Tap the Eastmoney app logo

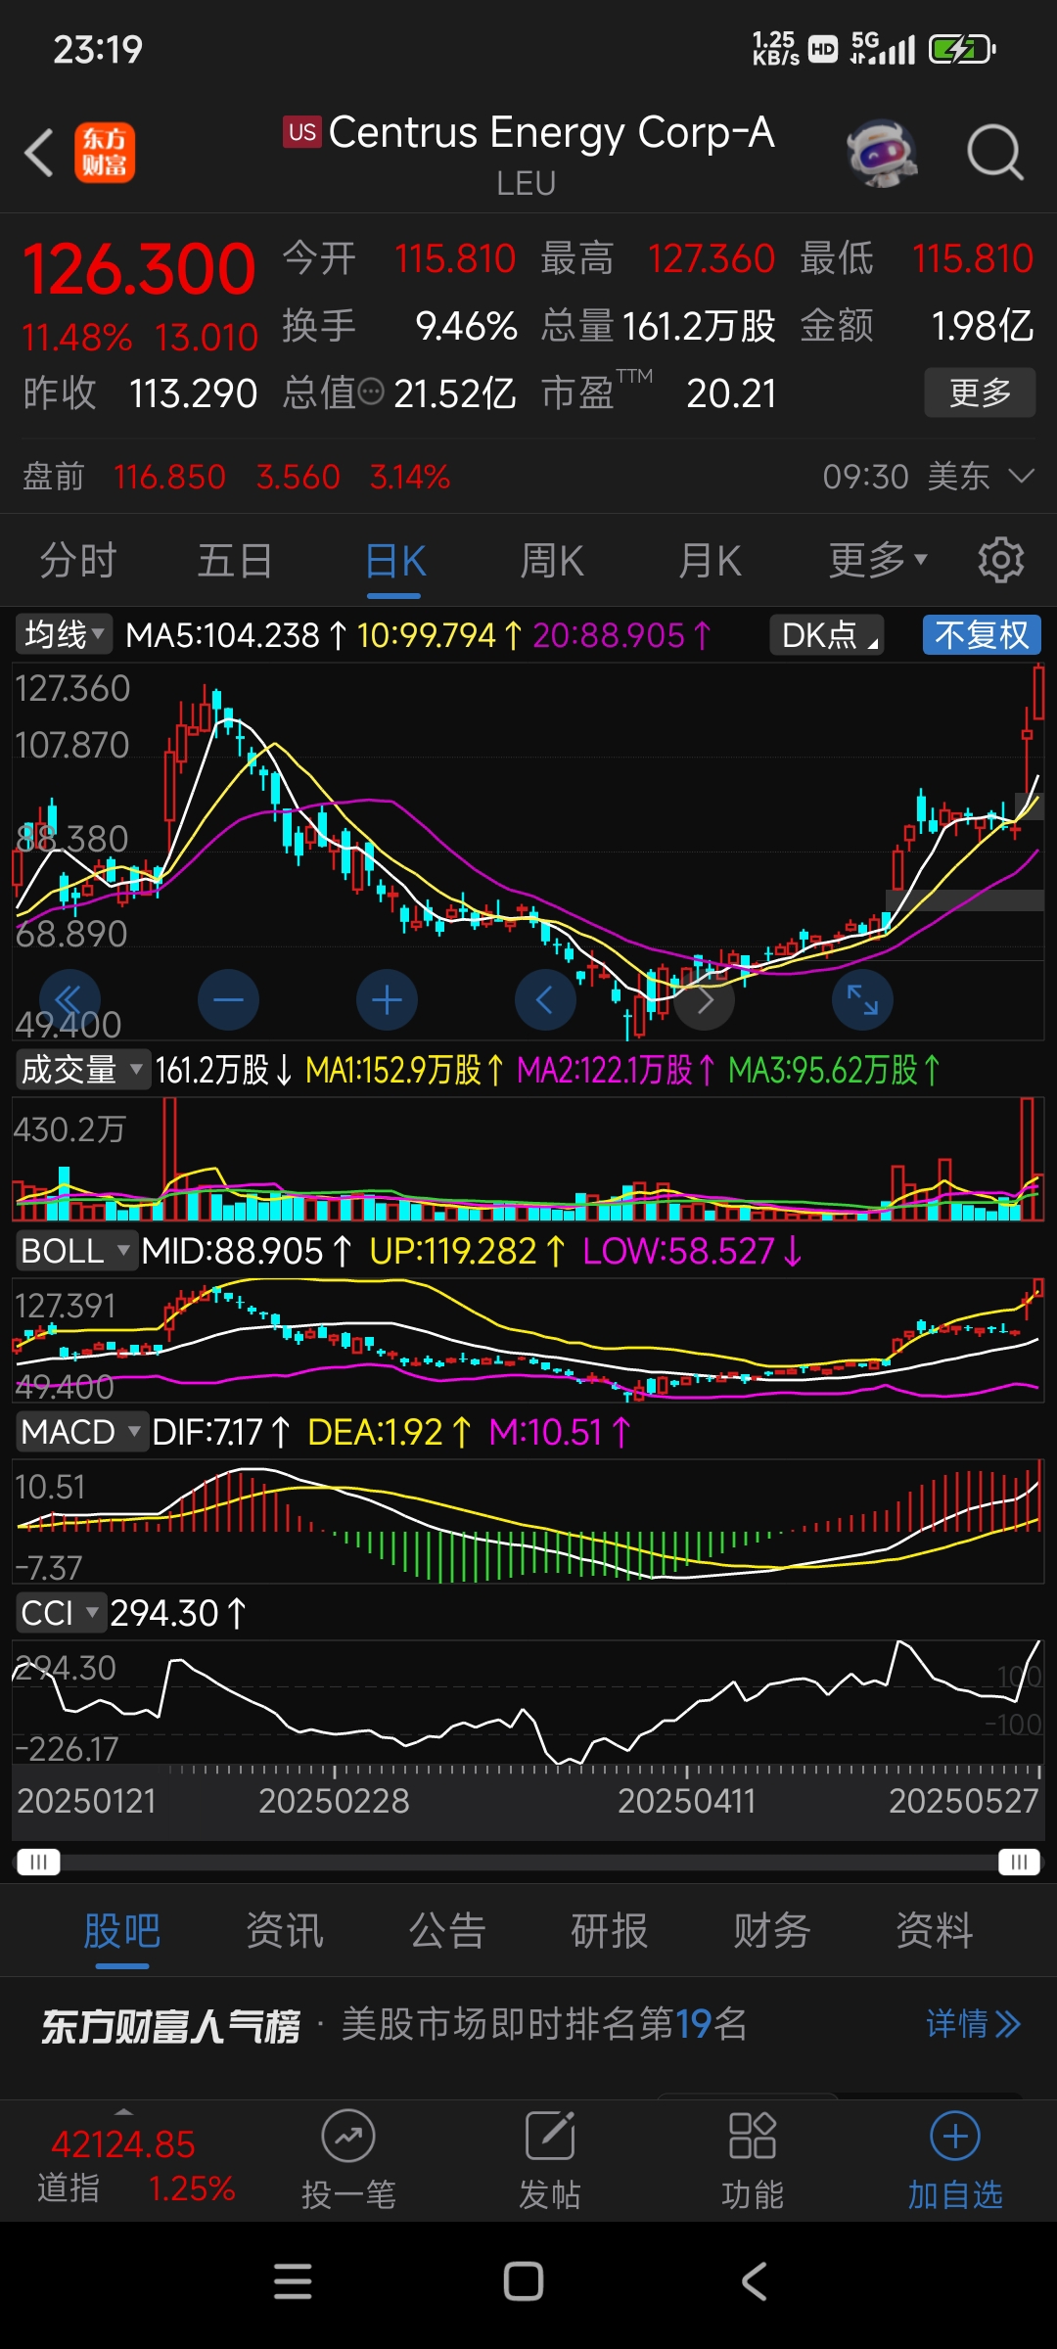click(x=105, y=153)
